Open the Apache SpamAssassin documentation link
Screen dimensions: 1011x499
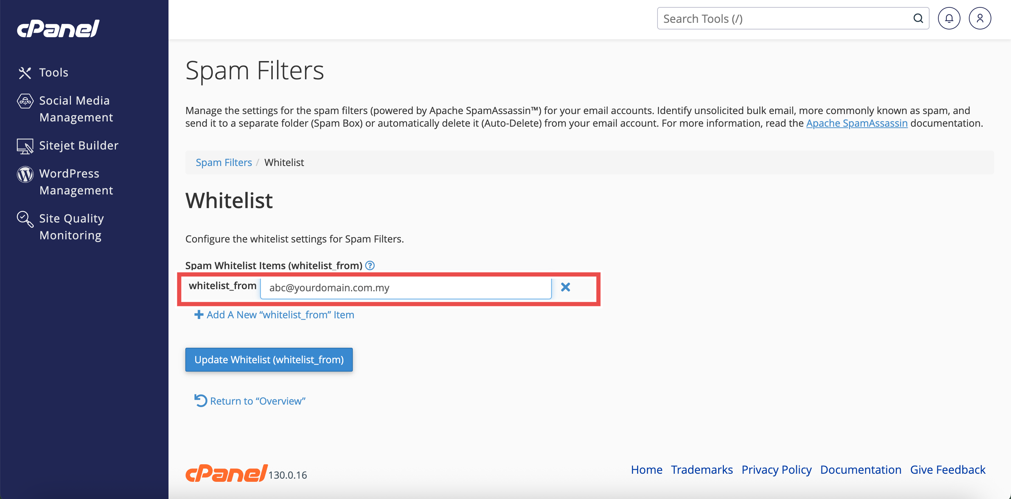point(857,123)
